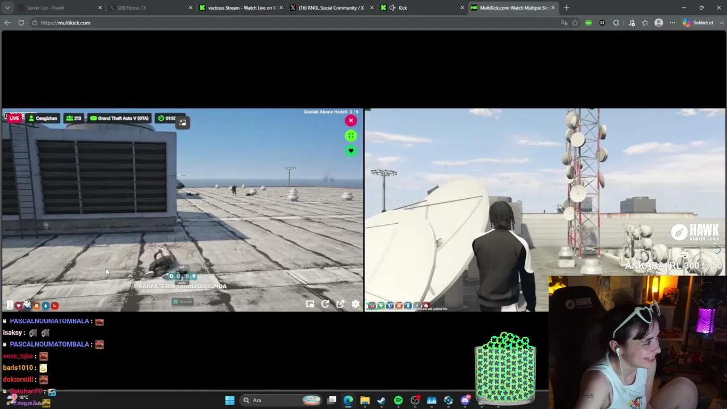Screen dimensions: 727x409
Task: Select the MultiKick.com browser tab
Action: point(513,8)
